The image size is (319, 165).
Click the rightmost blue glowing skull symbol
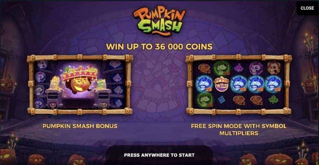(273, 84)
